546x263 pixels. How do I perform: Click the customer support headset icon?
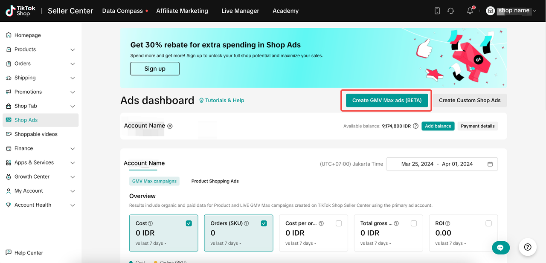tap(450, 11)
